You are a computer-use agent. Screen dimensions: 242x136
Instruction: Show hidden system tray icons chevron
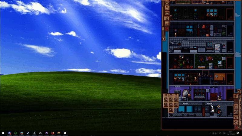coord(210,133)
